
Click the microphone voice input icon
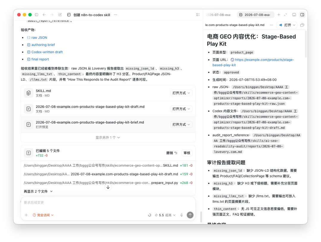181,215
